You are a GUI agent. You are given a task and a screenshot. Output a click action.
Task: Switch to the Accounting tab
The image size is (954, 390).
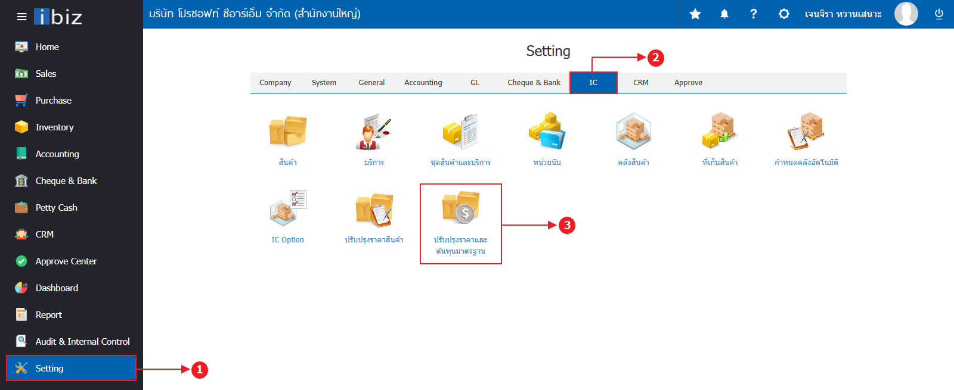click(x=423, y=83)
